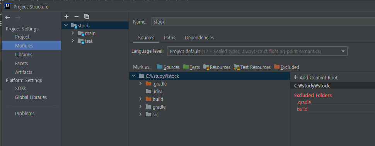Select the test module row

pyautogui.click(x=95, y=41)
